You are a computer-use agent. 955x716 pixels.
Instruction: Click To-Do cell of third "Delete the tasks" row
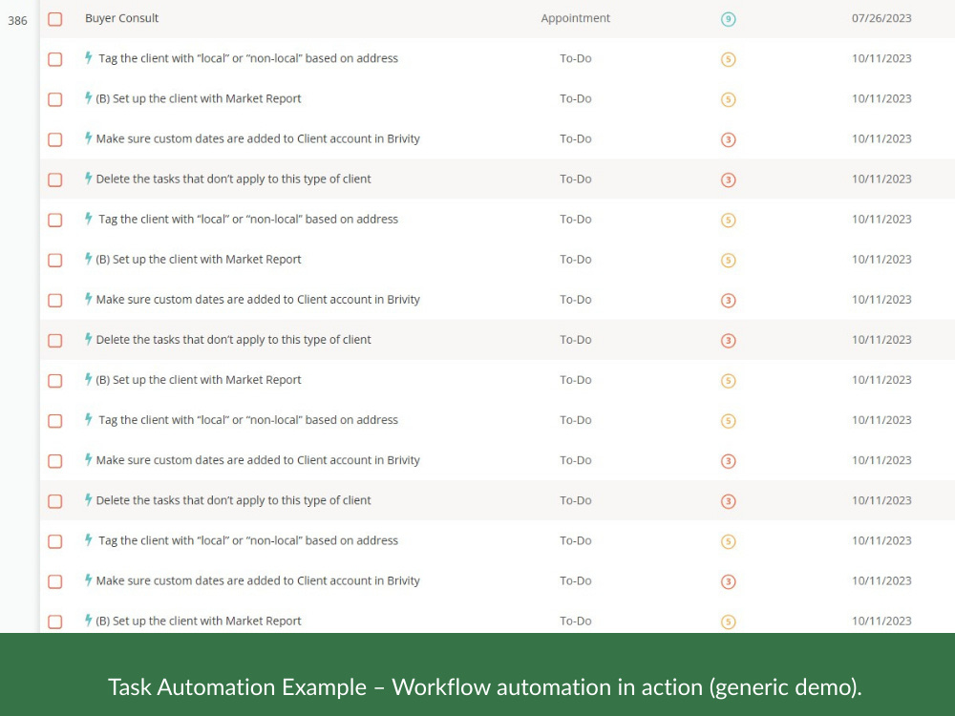tap(576, 500)
